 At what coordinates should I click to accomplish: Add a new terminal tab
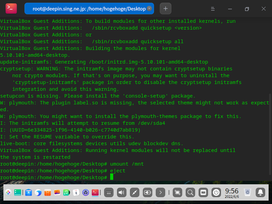(166, 8)
